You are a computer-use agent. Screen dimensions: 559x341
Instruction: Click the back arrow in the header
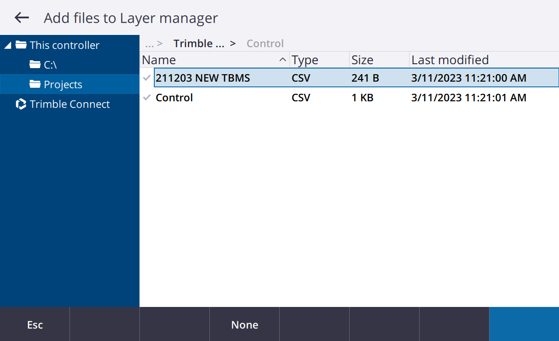click(x=21, y=18)
